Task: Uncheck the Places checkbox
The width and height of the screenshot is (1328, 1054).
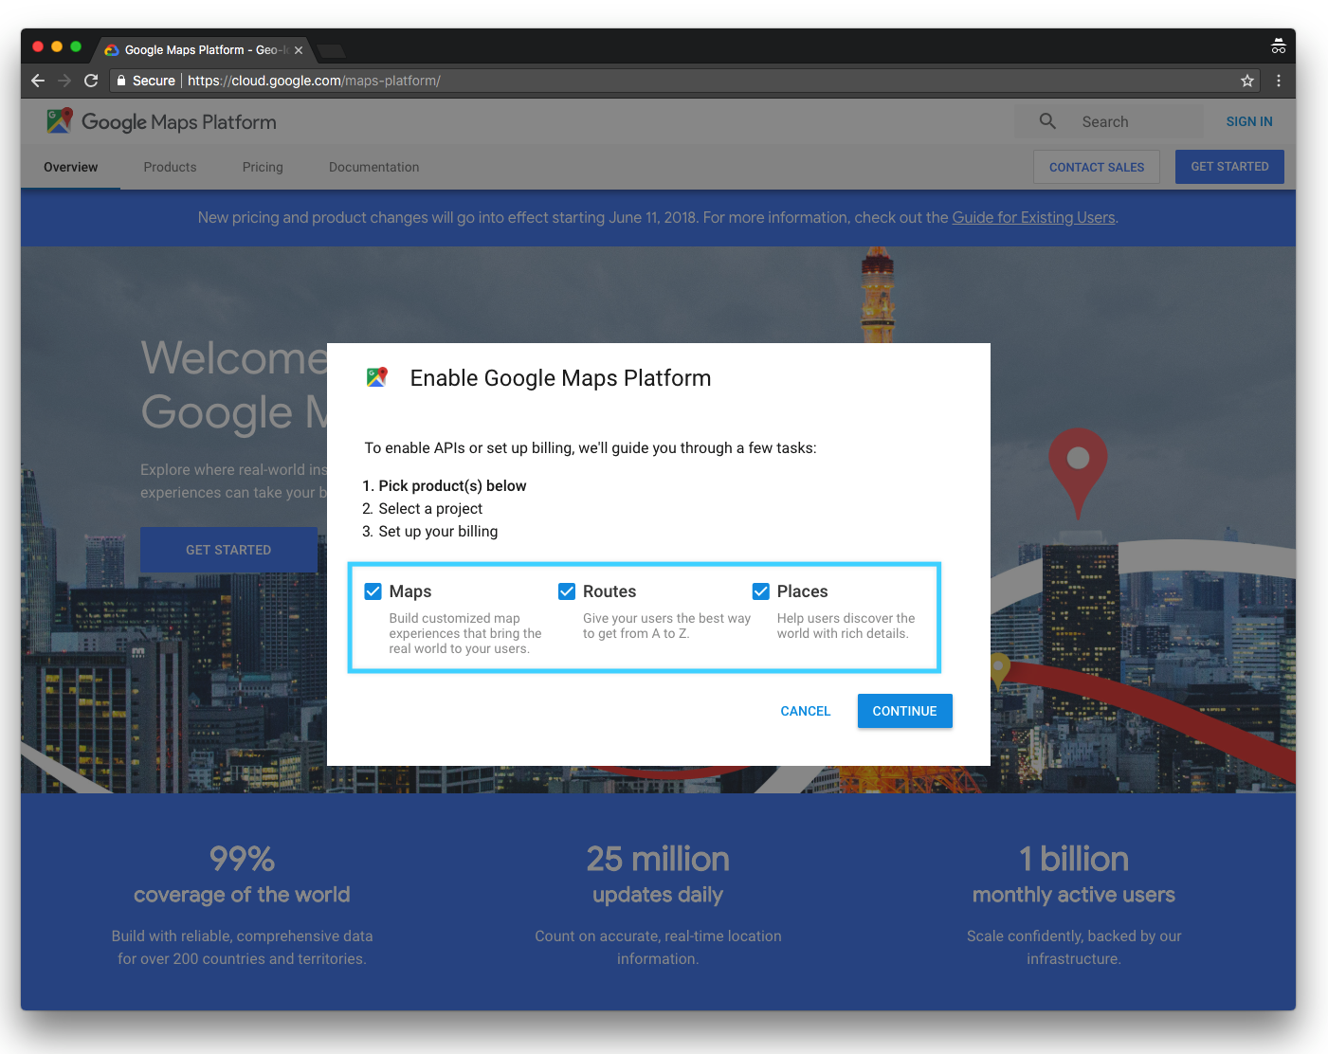Action: [x=761, y=591]
